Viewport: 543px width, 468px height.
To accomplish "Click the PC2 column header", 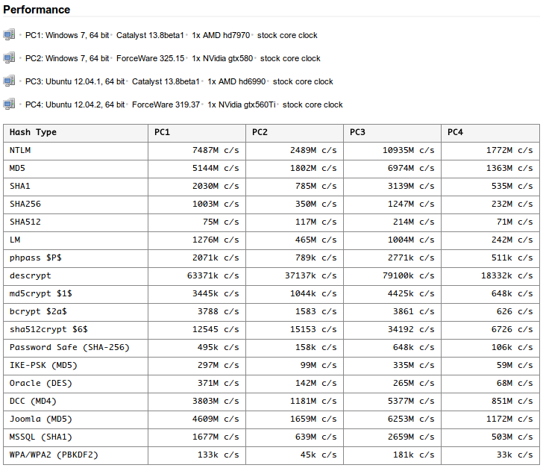I will [260, 132].
